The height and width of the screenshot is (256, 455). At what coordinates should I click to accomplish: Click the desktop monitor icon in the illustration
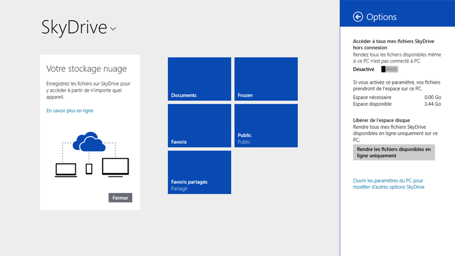[115, 167]
